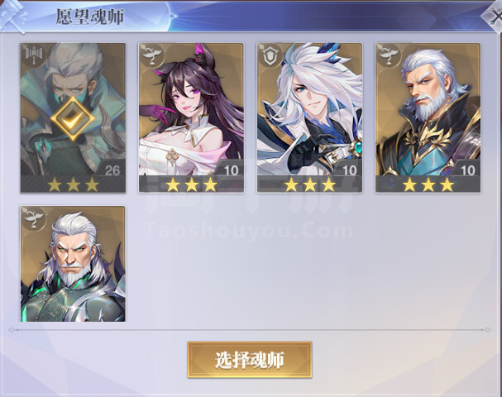Click the plant class icon on armored warrior

pyautogui.click(x=33, y=218)
